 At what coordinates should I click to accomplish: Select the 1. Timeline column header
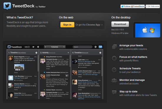point(23,53)
